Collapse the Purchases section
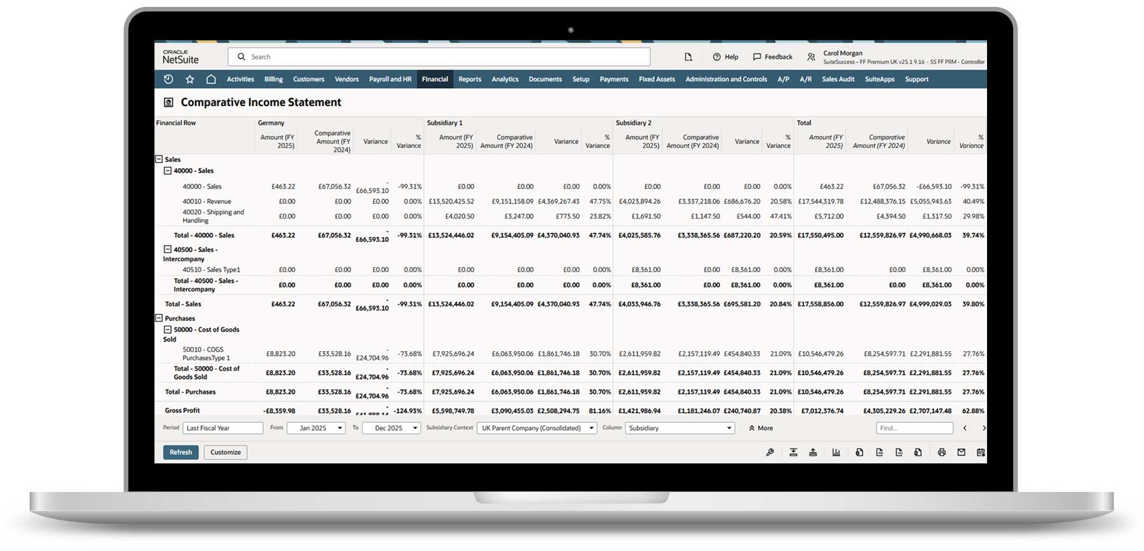Screen dimensions: 1144x551 coord(159,318)
